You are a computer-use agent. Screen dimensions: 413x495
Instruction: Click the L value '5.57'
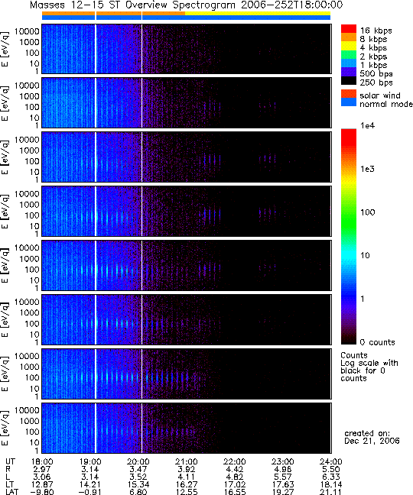coord(283,477)
